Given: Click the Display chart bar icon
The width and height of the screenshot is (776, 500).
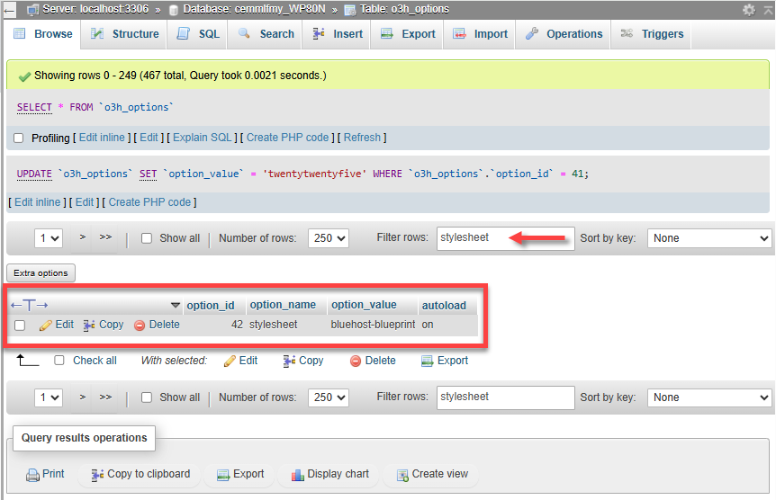Looking at the screenshot, I should click(297, 475).
